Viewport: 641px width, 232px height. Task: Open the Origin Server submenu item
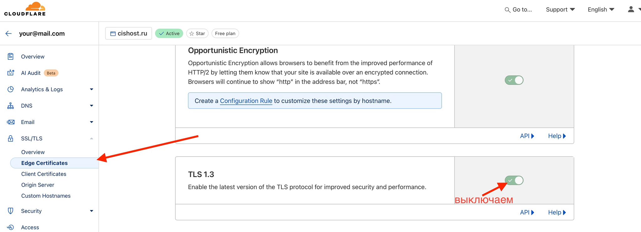coord(38,185)
